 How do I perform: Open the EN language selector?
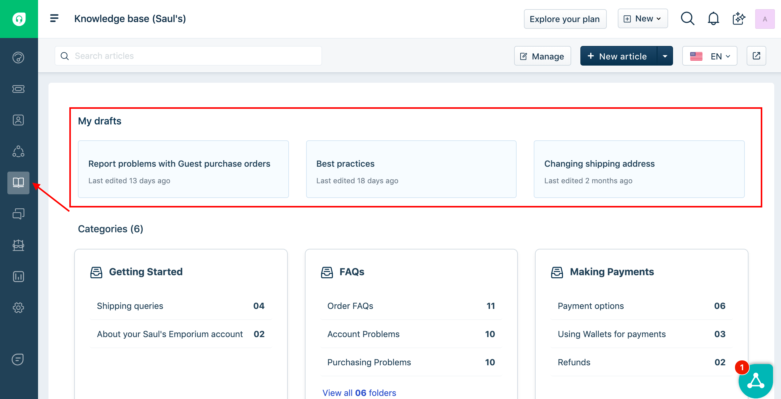point(710,56)
